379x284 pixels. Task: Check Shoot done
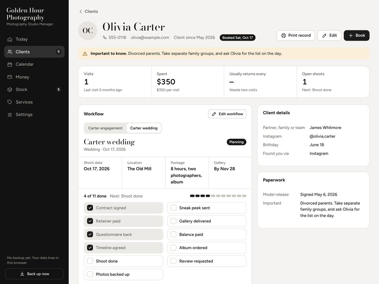(90, 261)
